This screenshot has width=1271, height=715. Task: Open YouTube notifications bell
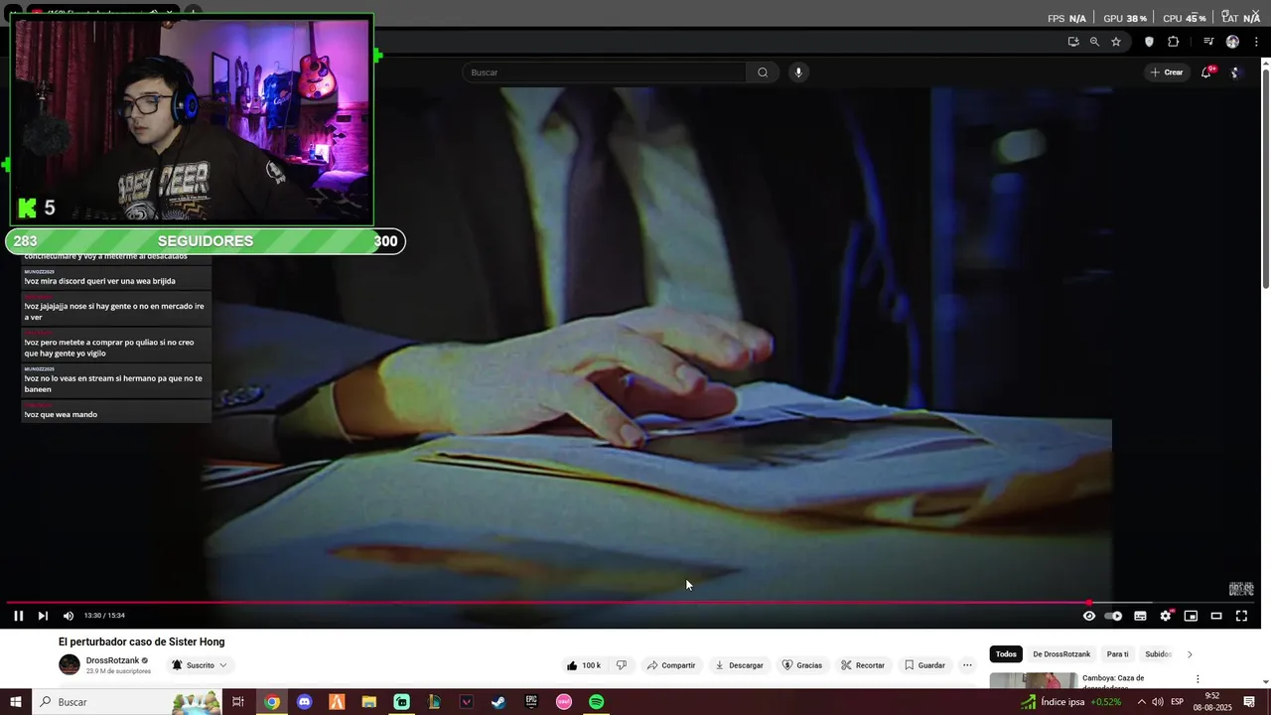tap(1206, 72)
